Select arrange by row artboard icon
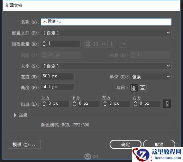183x162 pixels. tap(104, 44)
